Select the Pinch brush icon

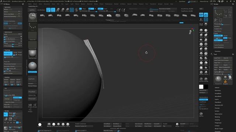[x=206, y=49]
